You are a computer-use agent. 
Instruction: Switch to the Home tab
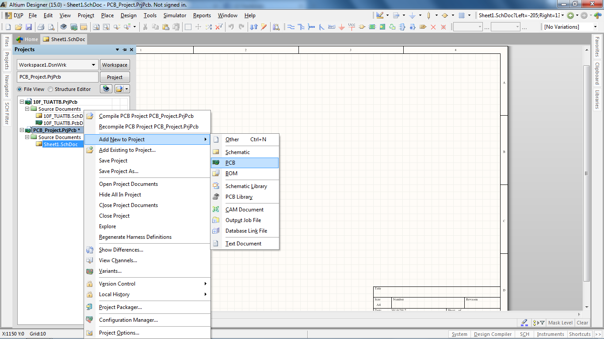pos(27,39)
